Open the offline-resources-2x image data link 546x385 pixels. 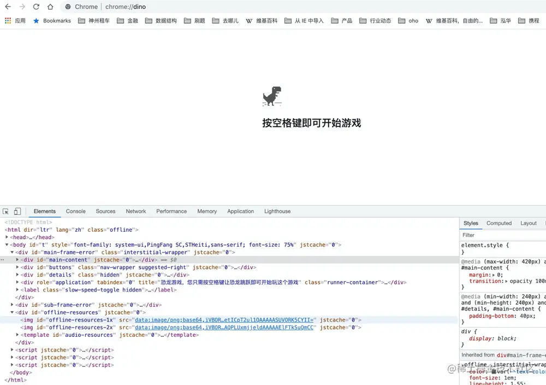click(224, 328)
